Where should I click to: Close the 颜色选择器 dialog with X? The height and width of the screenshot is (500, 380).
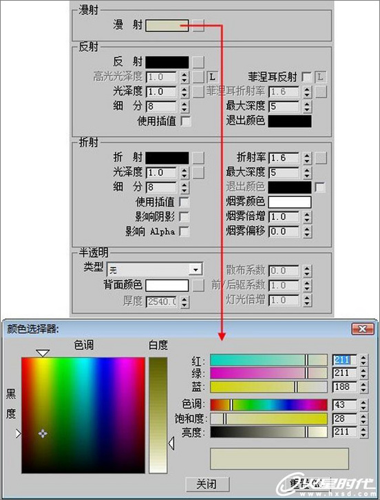coord(363,329)
